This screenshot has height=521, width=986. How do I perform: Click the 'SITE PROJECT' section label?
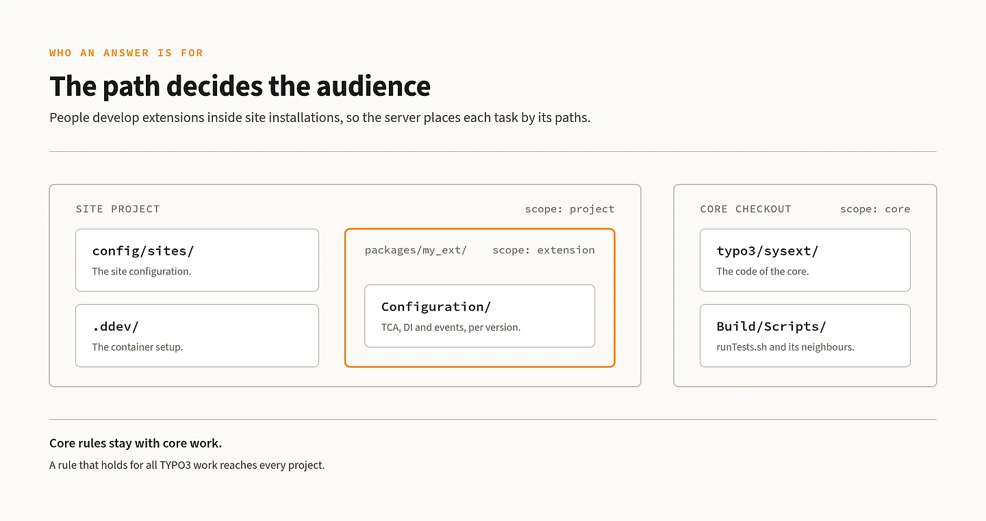pyautogui.click(x=118, y=209)
